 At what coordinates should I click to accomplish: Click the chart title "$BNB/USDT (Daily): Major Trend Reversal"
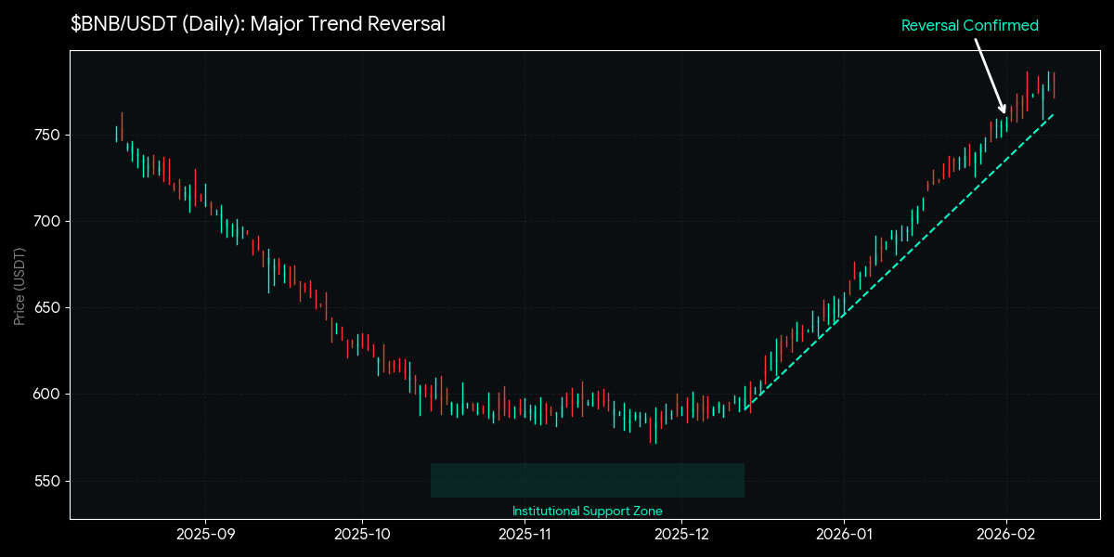258,24
